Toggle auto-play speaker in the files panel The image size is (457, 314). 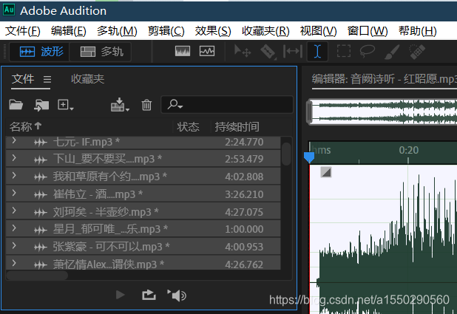177,296
